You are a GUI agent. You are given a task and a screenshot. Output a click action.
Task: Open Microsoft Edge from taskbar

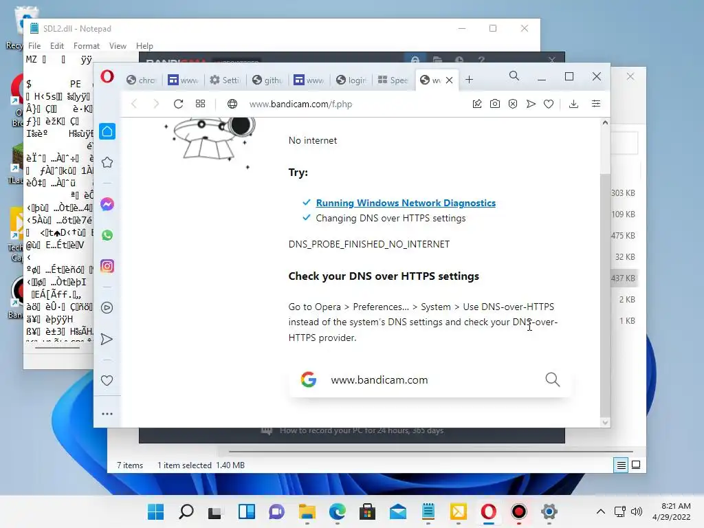coord(337,511)
